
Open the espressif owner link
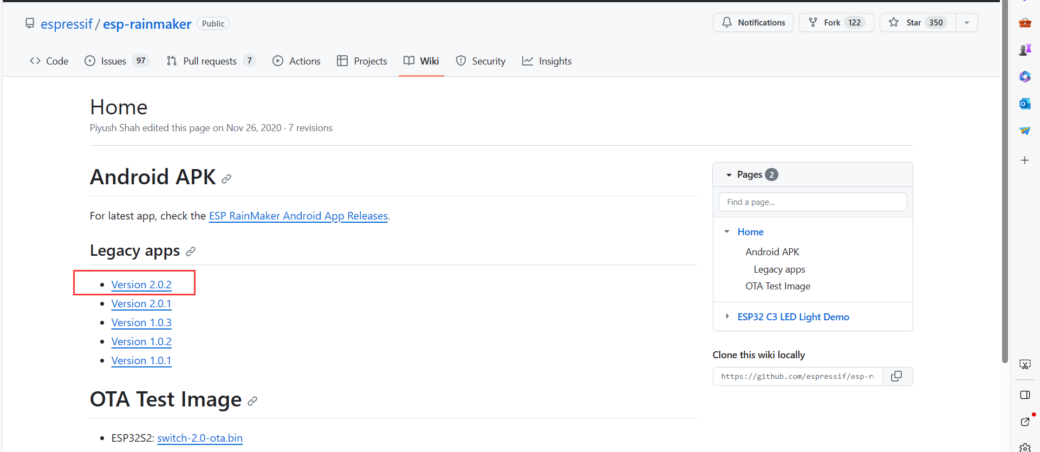coord(67,24)
